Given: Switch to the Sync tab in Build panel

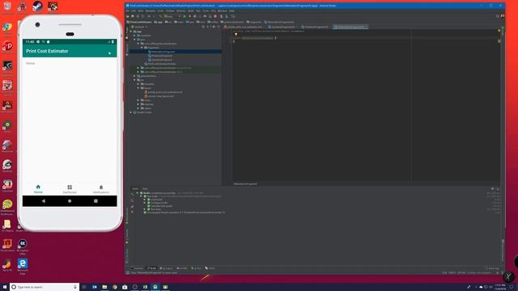Looking at the screenshot, I should pyautogui.click(x=145, y=189).
